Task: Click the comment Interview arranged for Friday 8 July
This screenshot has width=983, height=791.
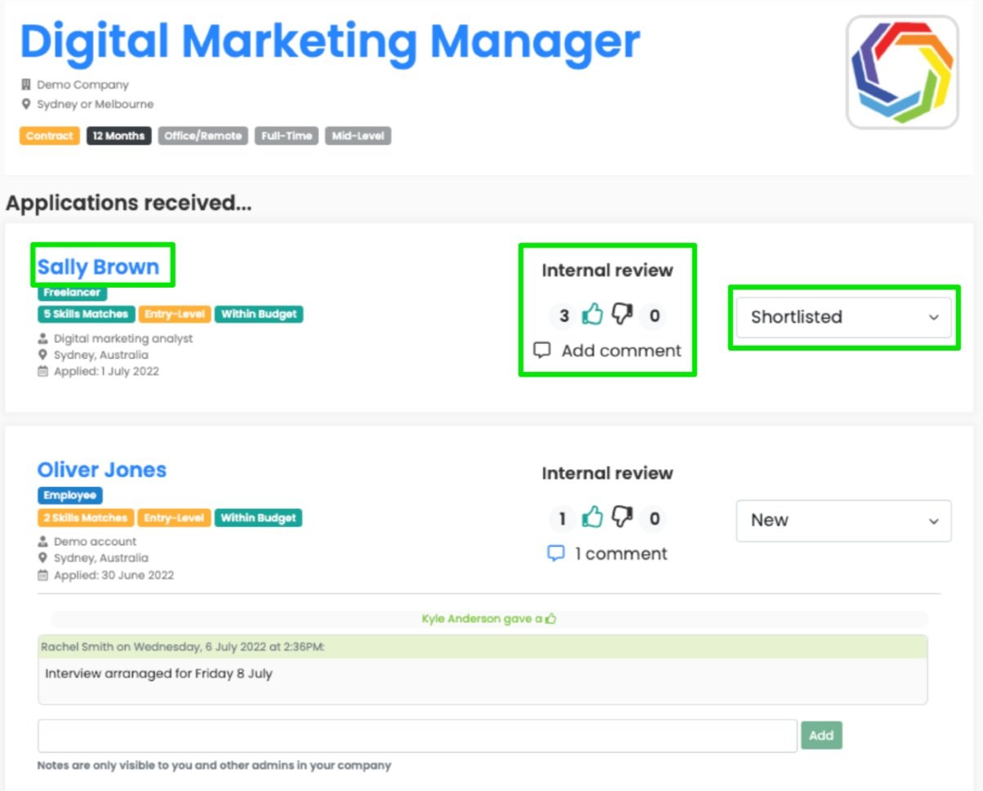Action: click(158, 674)
